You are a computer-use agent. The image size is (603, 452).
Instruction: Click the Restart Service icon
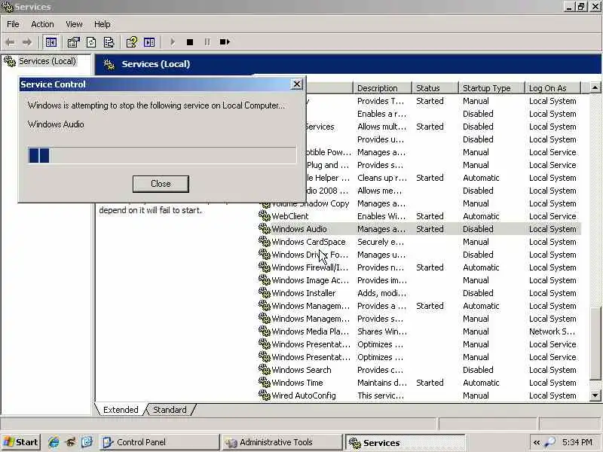[x=225, y=42]
